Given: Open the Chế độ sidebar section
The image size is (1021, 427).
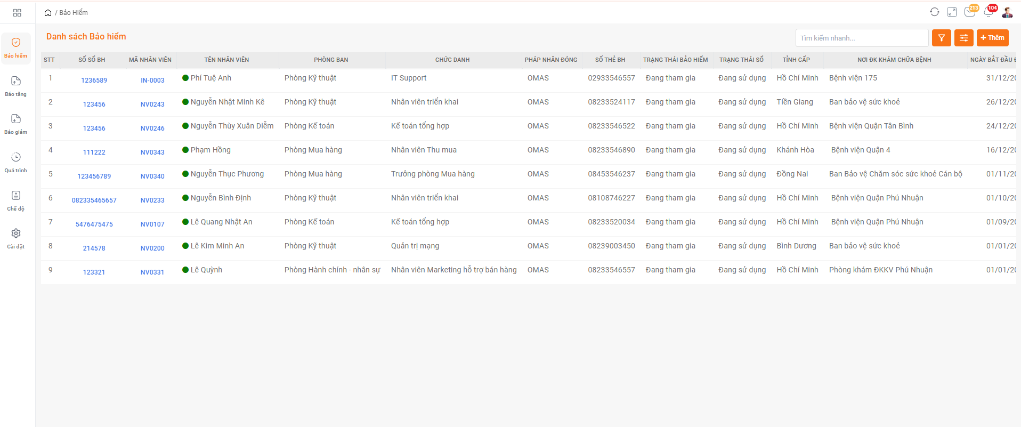Looking at the screenshot, I should pyautogui.click(x=16, y=200).
